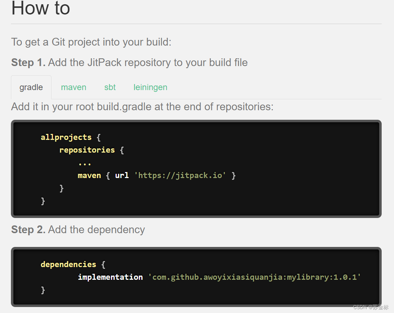
Task: Click the 'implementation' keyword
Action: pos(110,277)
